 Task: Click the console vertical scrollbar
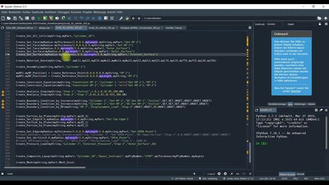coord(326,133)
